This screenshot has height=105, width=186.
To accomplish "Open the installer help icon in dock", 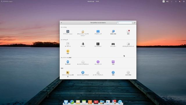I will pyautogui.click(x=120, y=102).
